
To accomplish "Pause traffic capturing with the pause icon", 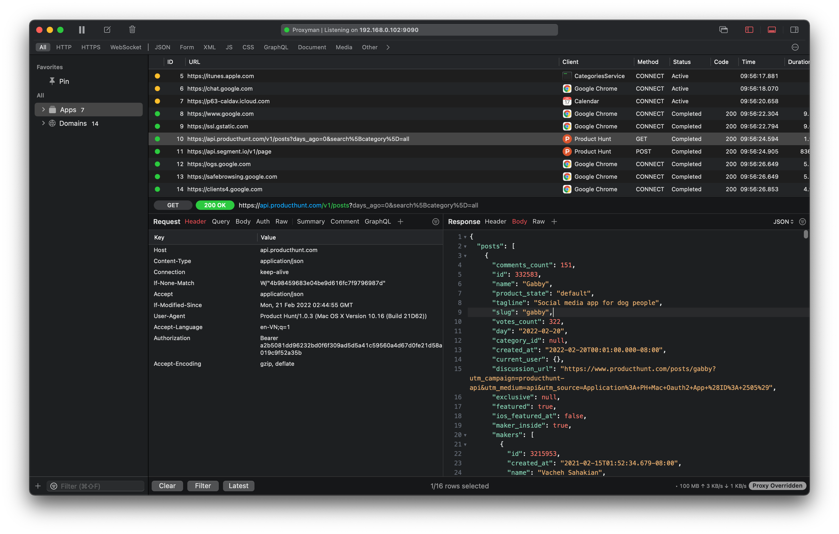I will point(82,30).
